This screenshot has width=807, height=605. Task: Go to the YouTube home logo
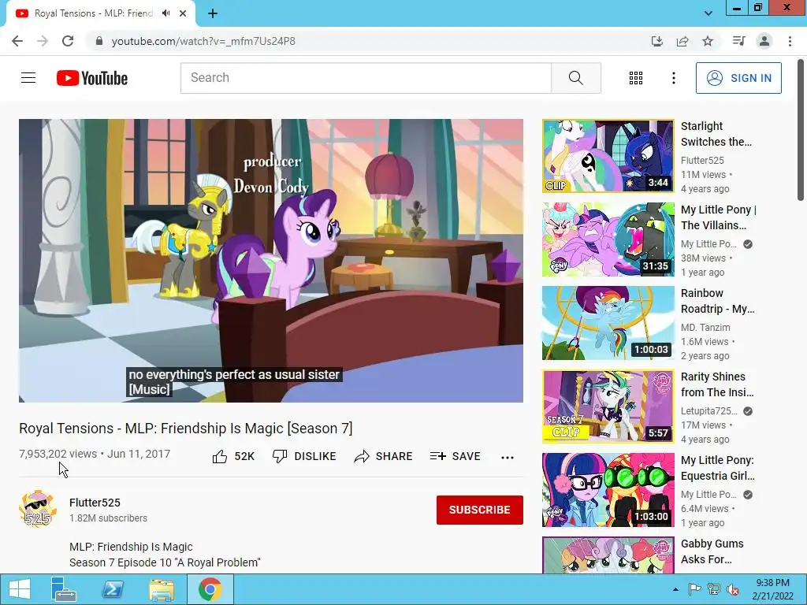[92, 78]
